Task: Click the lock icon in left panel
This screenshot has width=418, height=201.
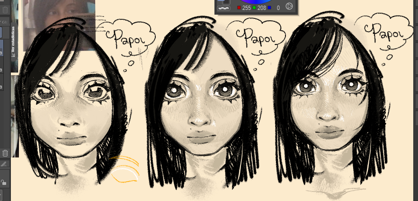Action: point(4,183)
